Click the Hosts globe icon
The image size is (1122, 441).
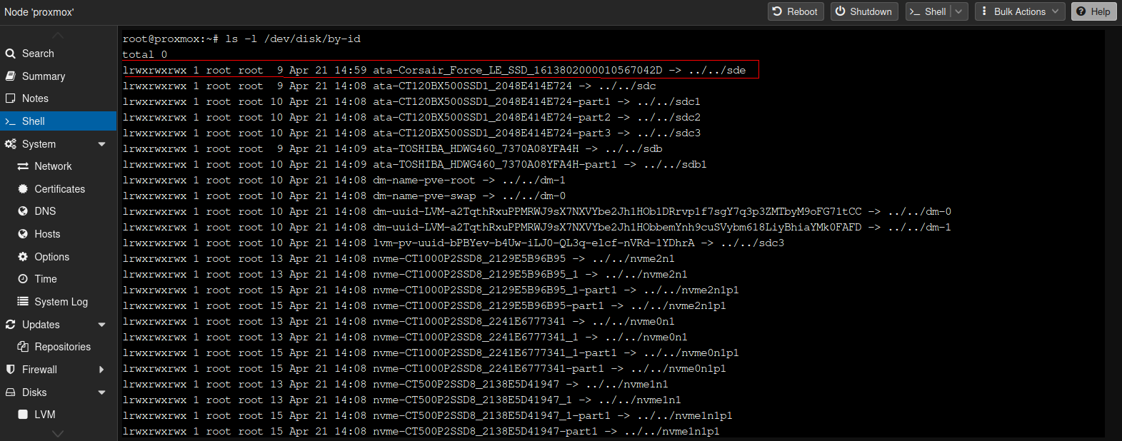(23, 234)
